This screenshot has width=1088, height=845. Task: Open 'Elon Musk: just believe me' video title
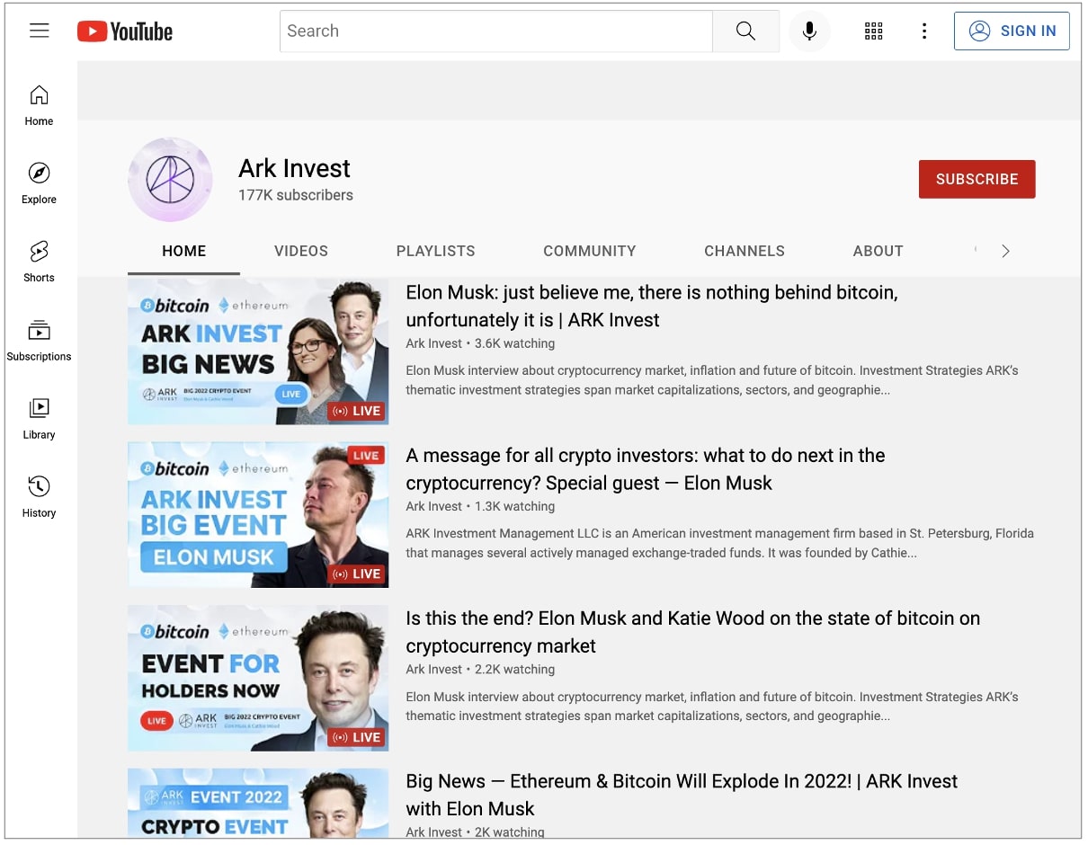pos(652,307)
